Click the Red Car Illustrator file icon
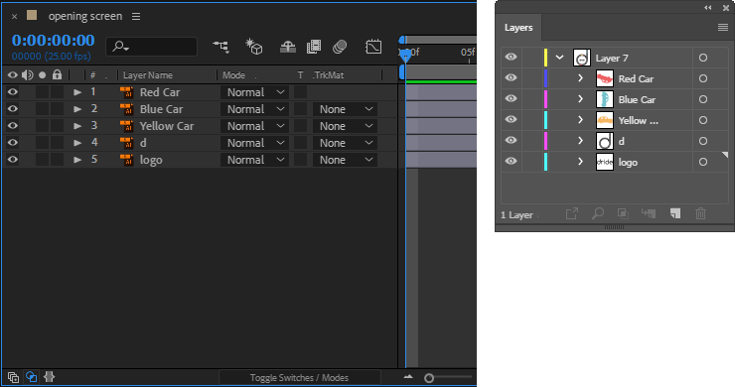Viewport: 735px width, 387px height. 126,92
